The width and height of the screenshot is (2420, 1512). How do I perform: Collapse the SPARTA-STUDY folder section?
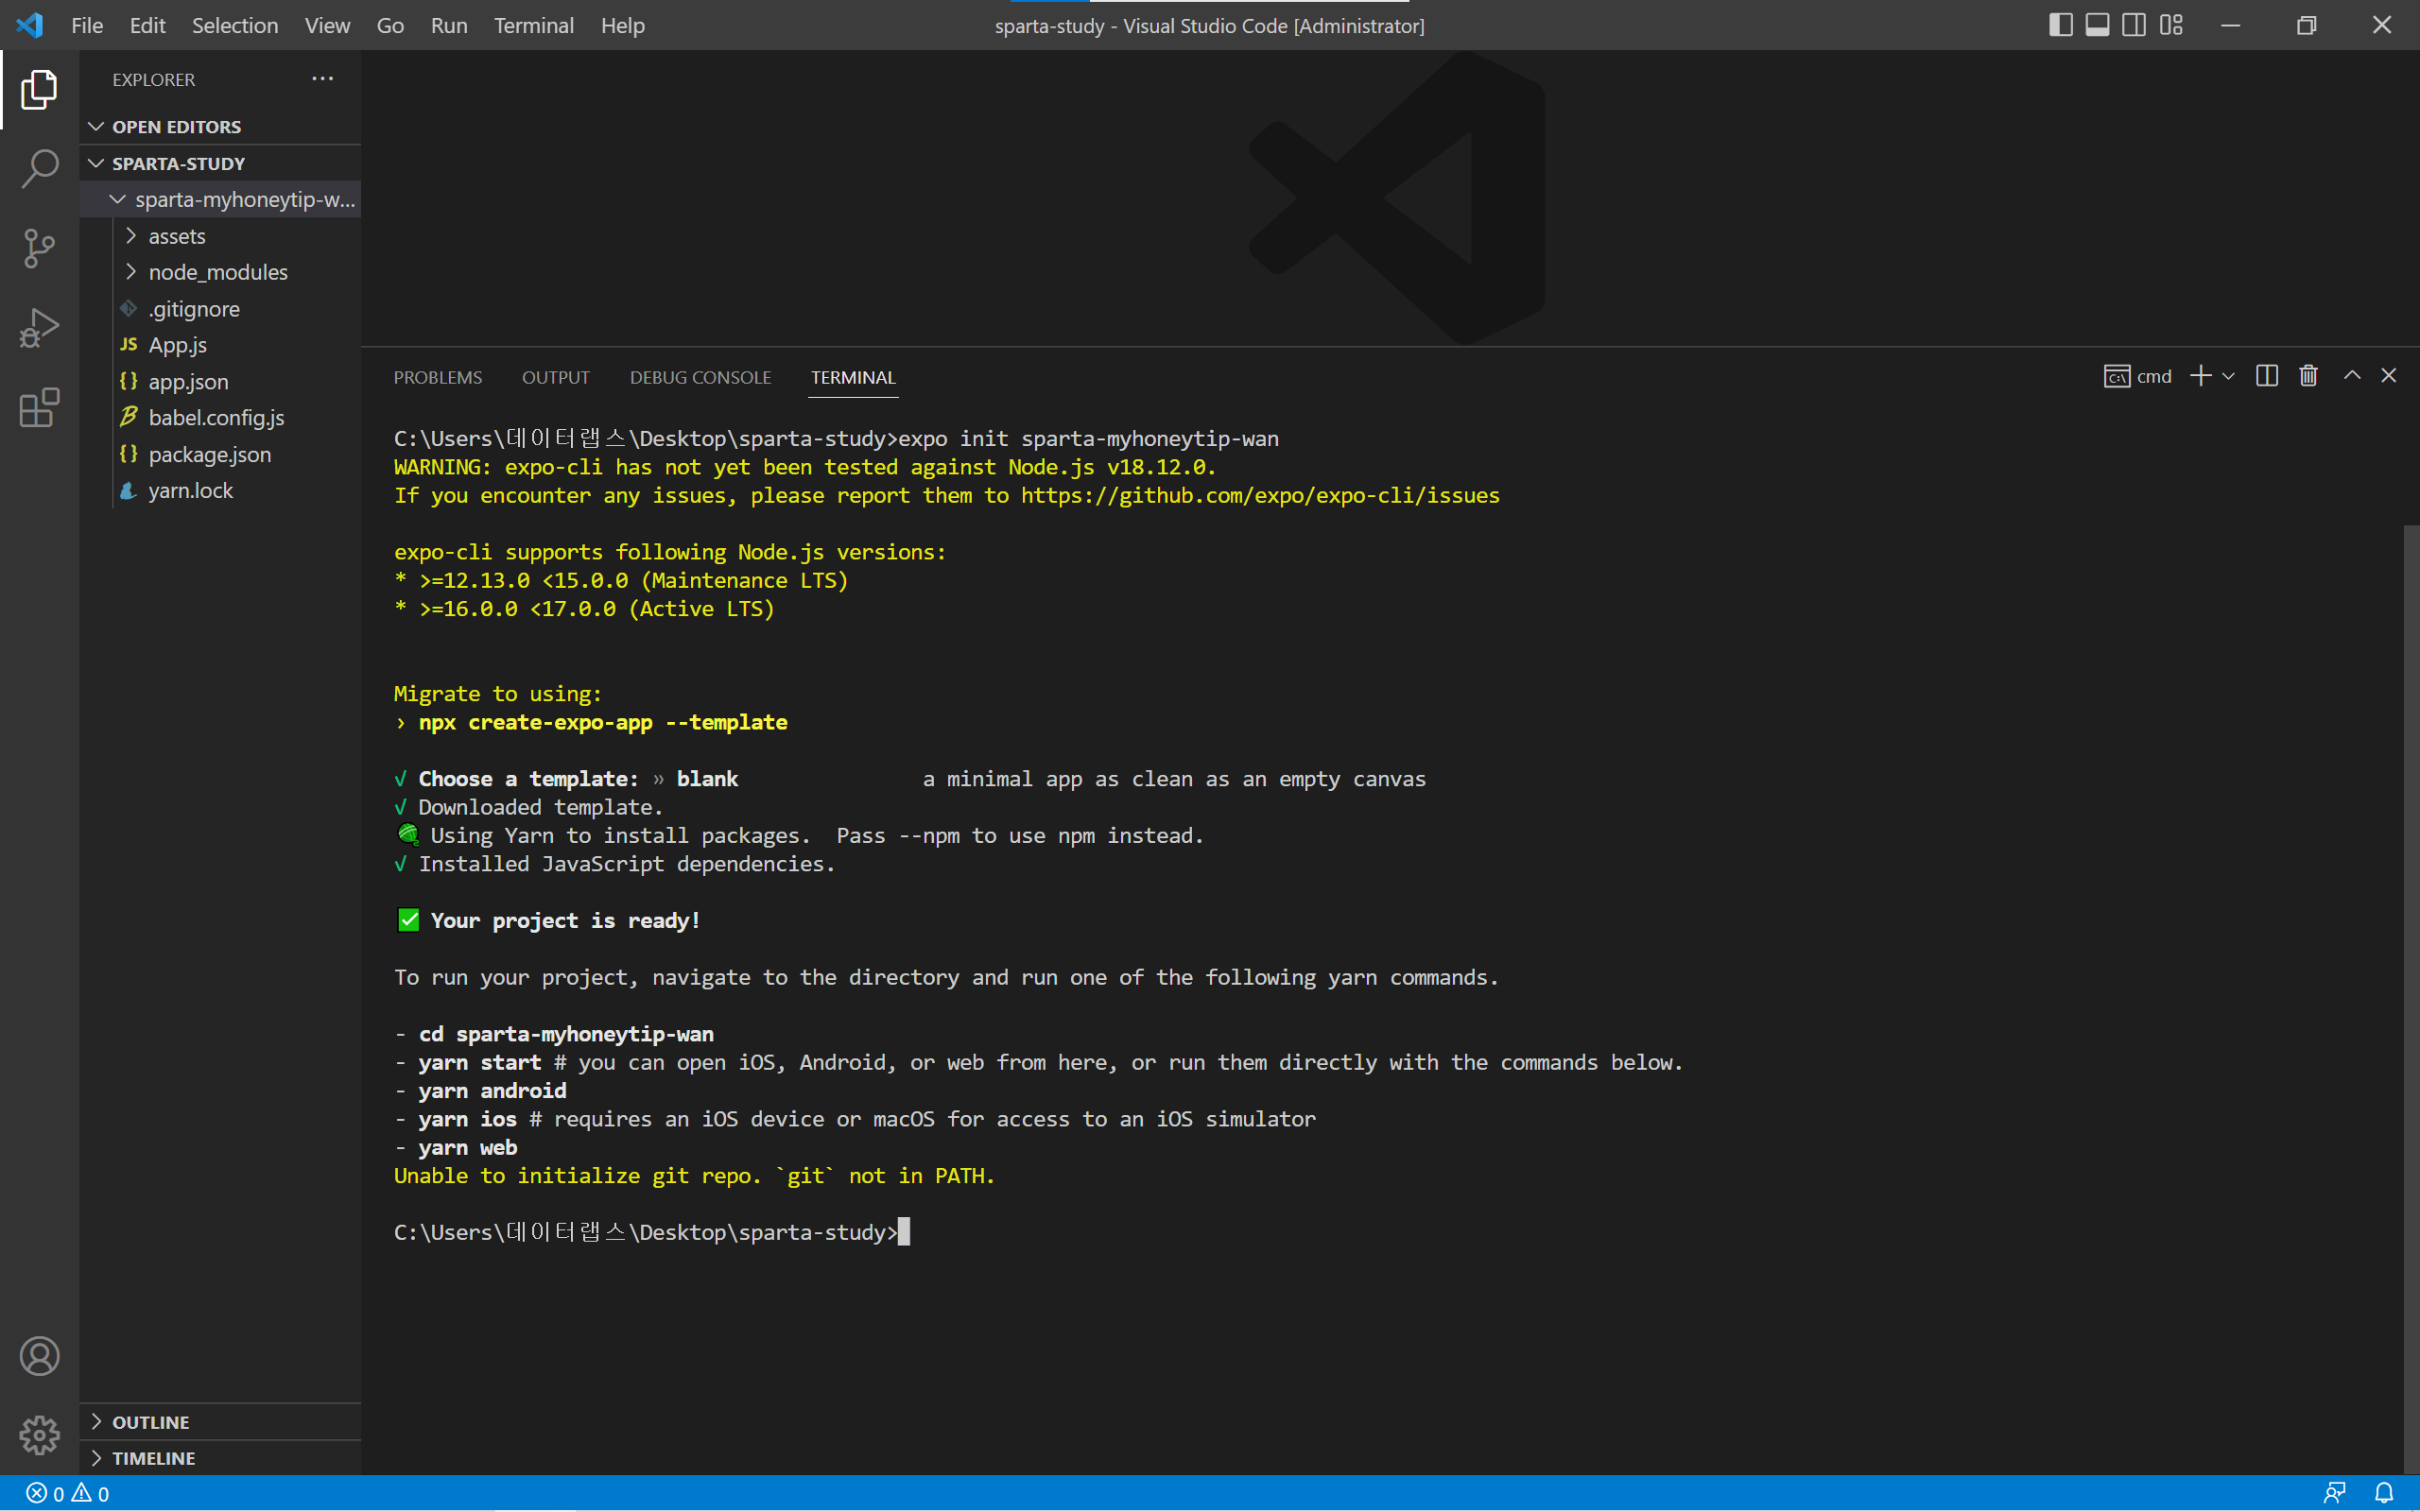pos(220,163)
